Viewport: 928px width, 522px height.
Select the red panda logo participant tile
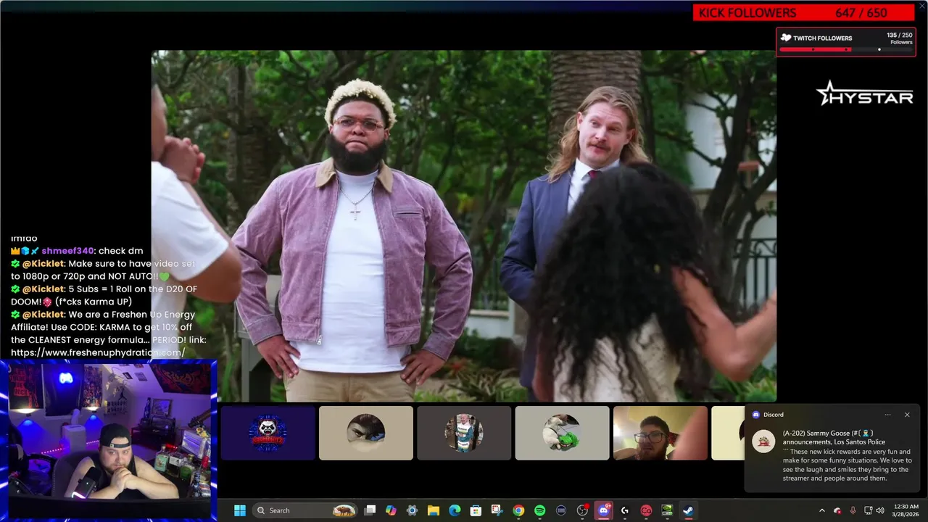point(268,433)
